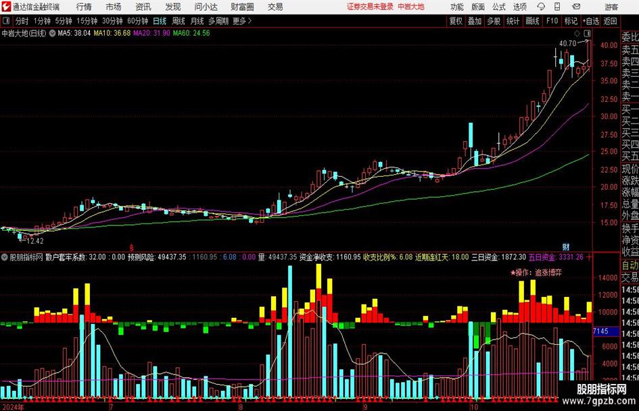Open F10 company info
This screenshot has width=639, height=411.
click(552, 21)
